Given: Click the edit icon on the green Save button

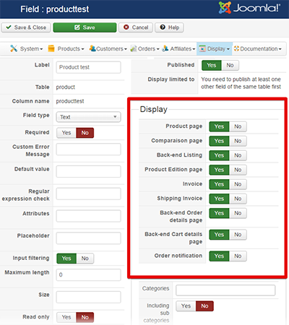Looking at the screenshot, I should coord(77,27).
